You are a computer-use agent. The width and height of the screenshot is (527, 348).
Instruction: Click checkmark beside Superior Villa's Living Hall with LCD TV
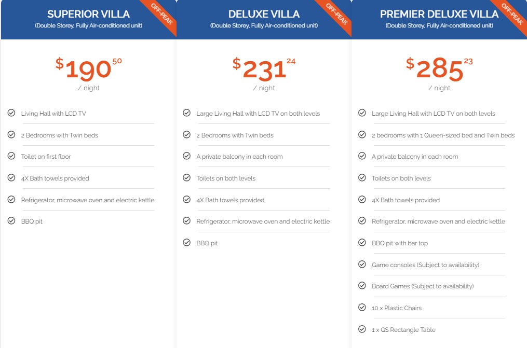[11, 113]
